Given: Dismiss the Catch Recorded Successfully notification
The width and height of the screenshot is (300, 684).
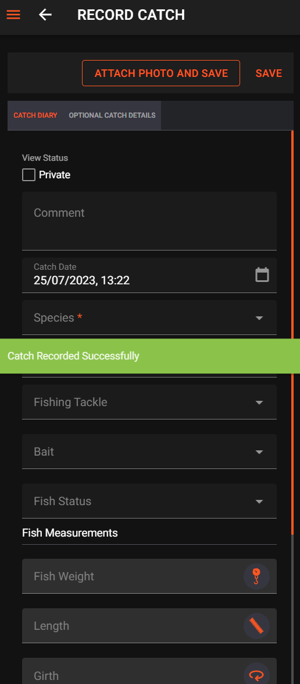Looking at the screenshot, I should (x=150, y=356).
